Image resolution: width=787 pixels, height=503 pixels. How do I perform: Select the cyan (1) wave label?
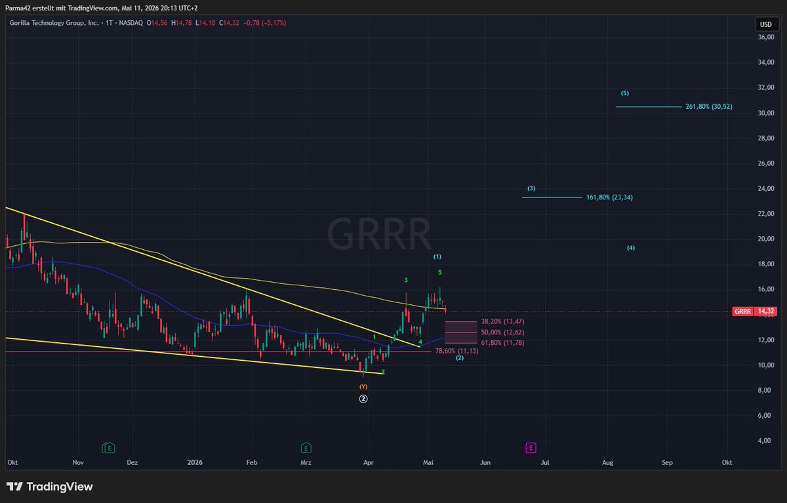pyautogui.click(x=437, y=256)
